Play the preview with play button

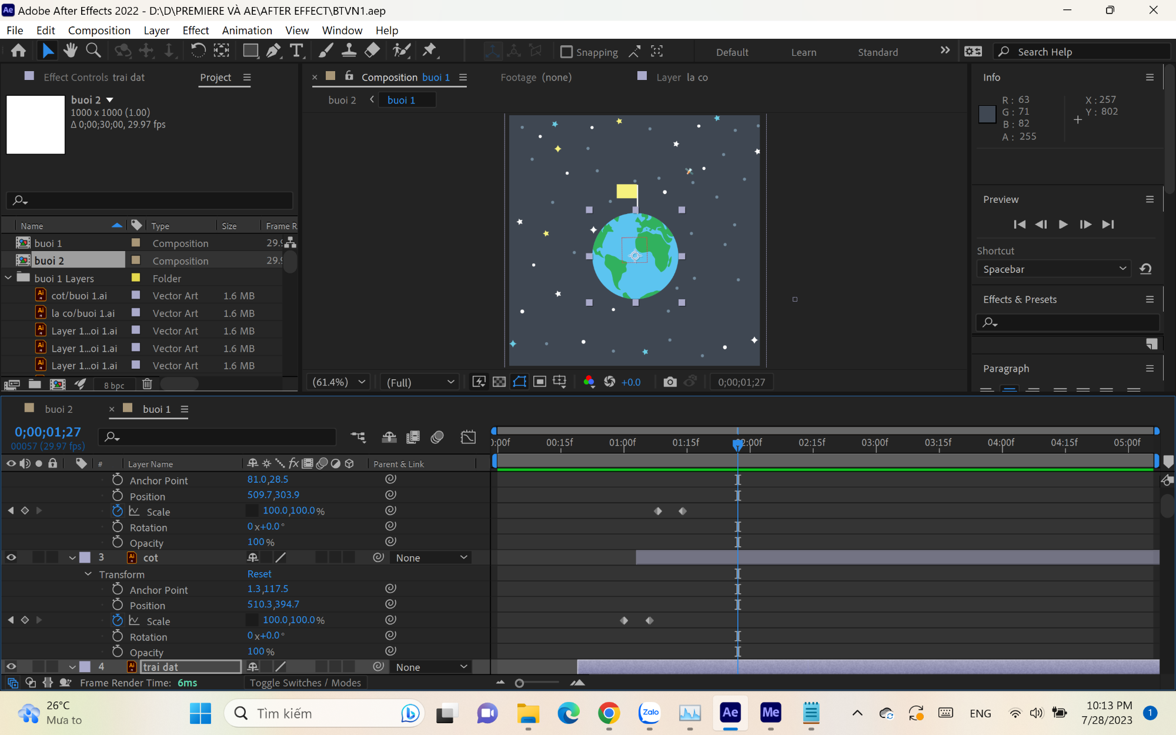(x=1063, y=225)
